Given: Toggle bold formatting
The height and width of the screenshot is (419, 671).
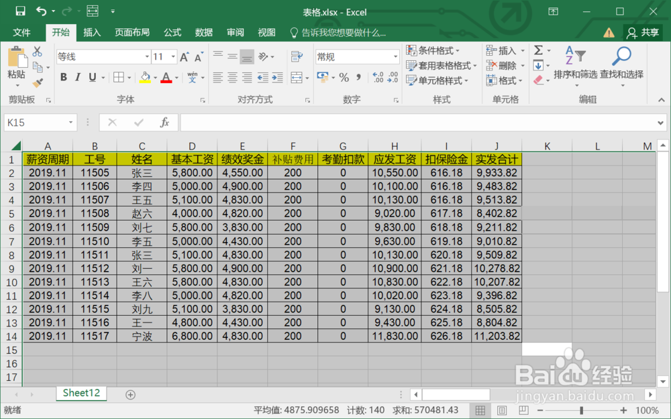Looking at the screenshot, I should (x=64, y=77).
